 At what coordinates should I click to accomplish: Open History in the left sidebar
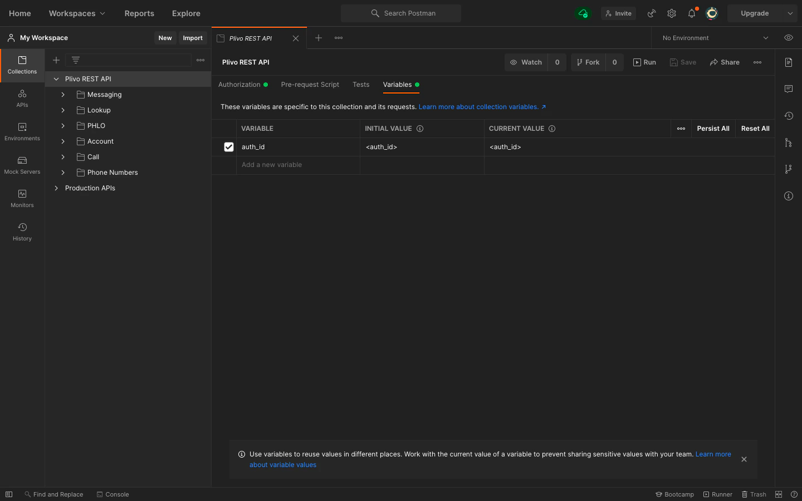click(x=22, y=232)
